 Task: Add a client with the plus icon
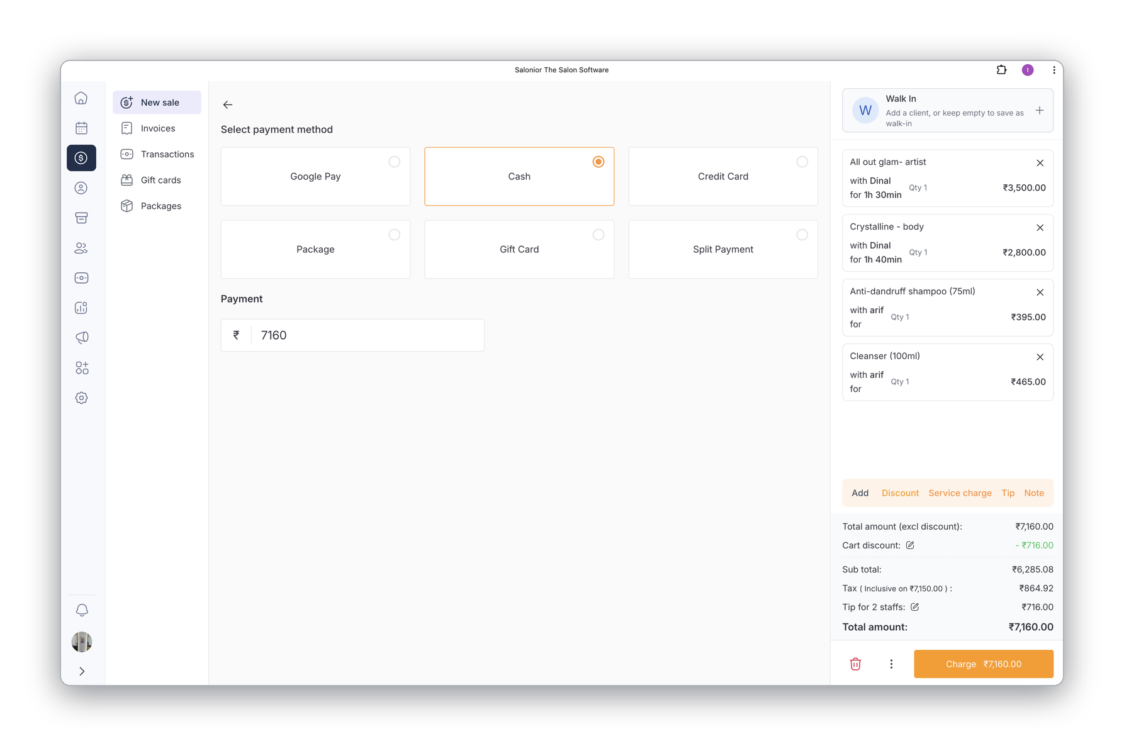click(x=1040, y=110)
